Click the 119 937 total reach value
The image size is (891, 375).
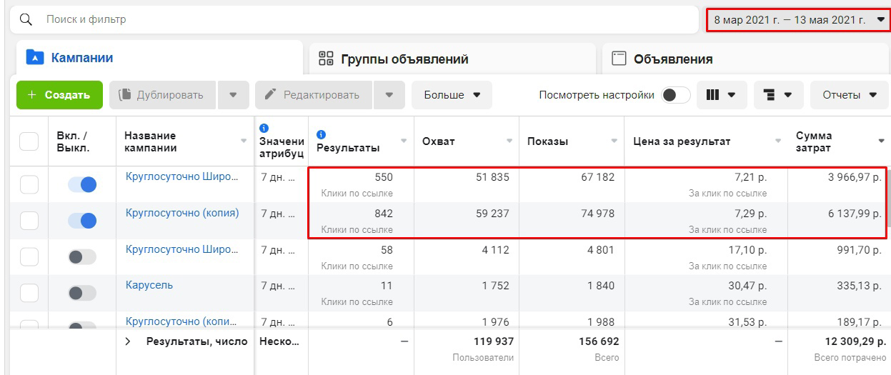pyautogui.click(x=494, y=341)
